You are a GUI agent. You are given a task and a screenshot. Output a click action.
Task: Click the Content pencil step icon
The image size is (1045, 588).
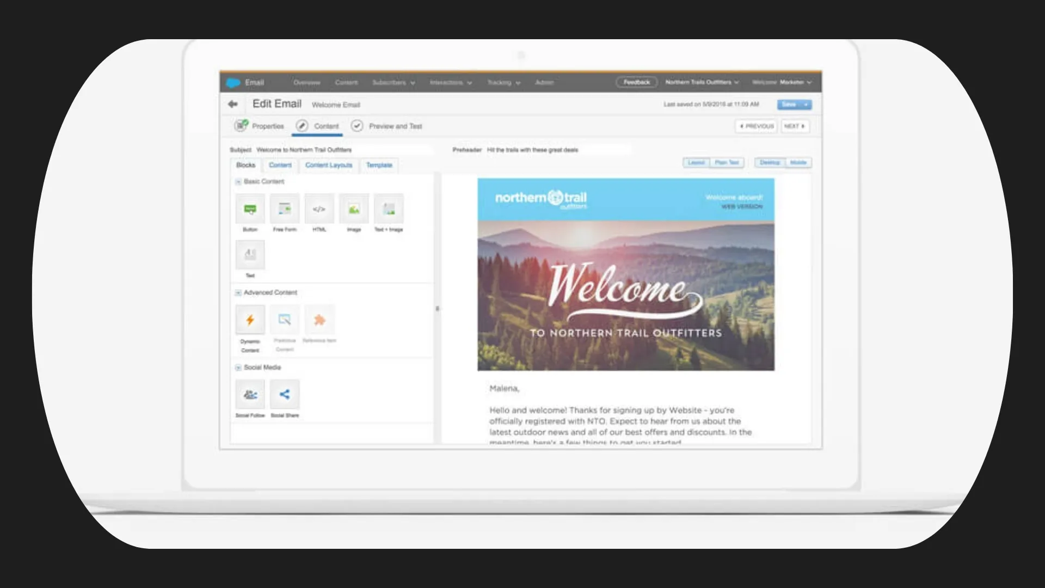click(x=302, y=126)
